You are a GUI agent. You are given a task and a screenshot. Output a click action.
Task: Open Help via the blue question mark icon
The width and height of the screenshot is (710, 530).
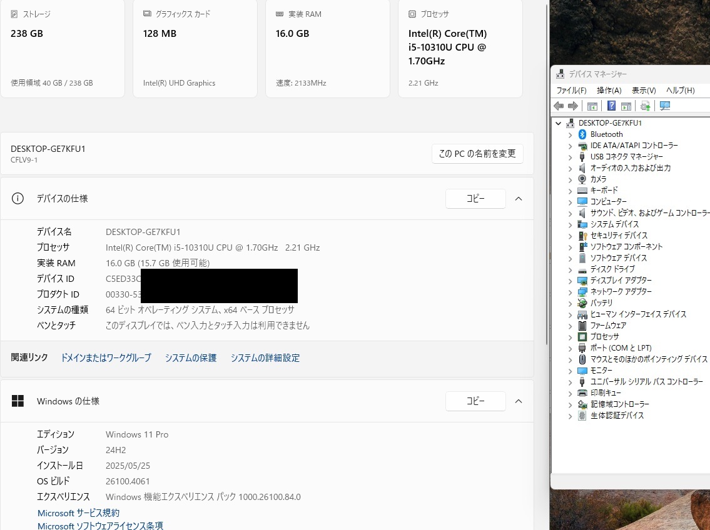click(x=611, y=106)
